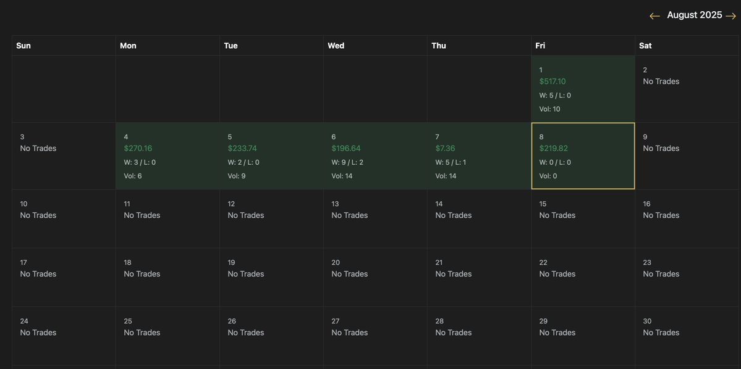Select the Mon column header
The width and height of the screenshot is (741, 369).
(127, 44)
